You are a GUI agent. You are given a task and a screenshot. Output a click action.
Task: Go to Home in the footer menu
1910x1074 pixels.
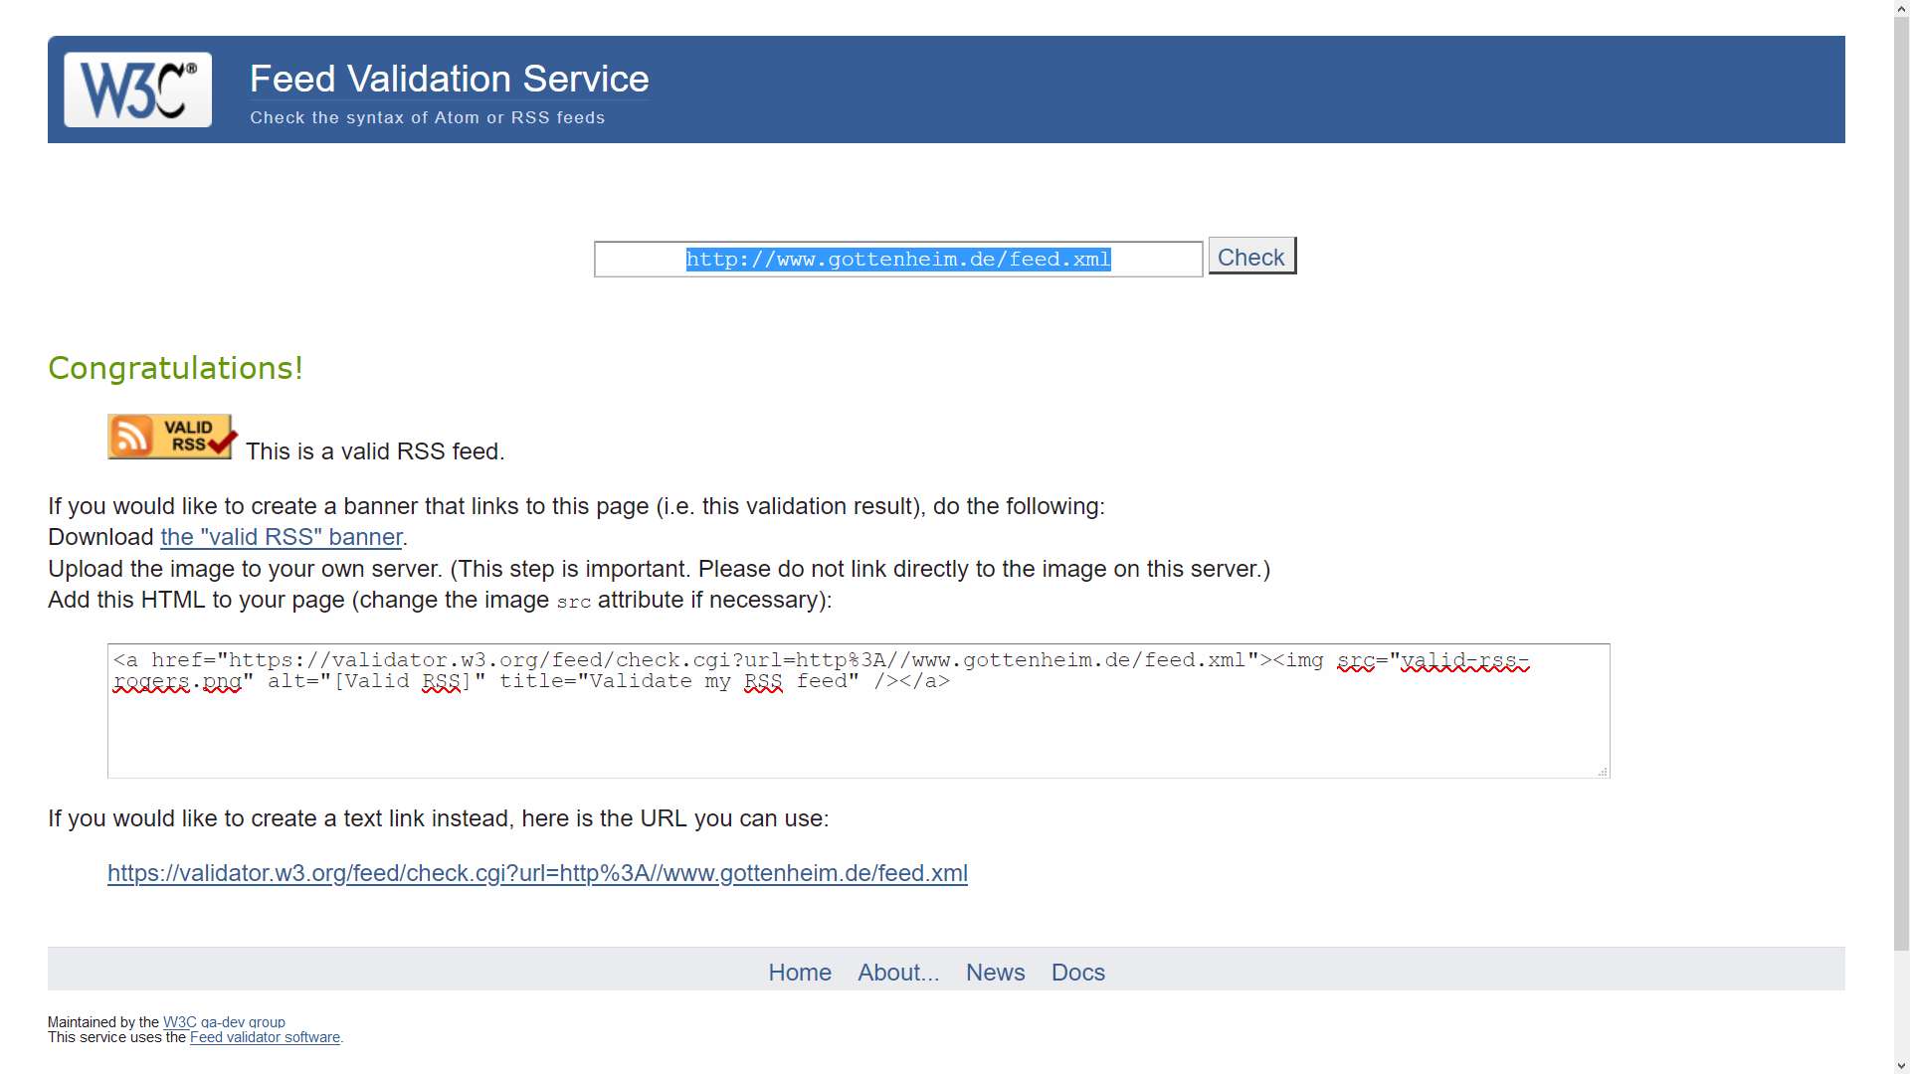point(799,973)
